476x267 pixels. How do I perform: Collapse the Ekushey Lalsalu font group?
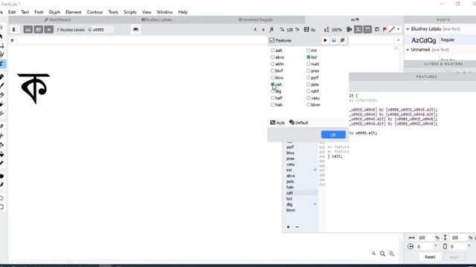click(x=408, y=29)
